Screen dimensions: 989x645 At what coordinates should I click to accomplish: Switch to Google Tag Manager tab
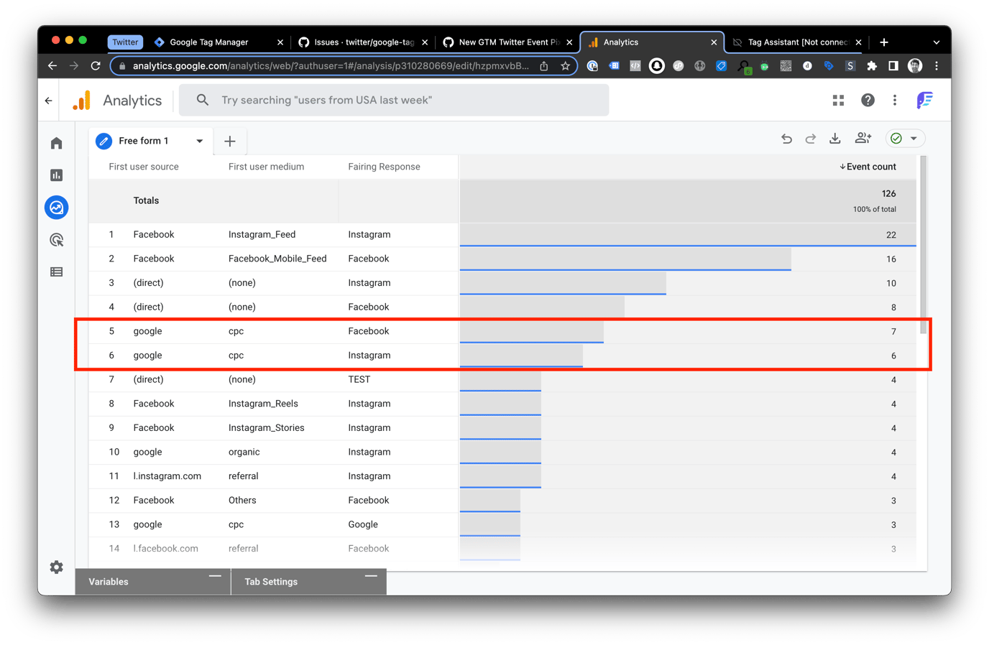tap(218, 42)
